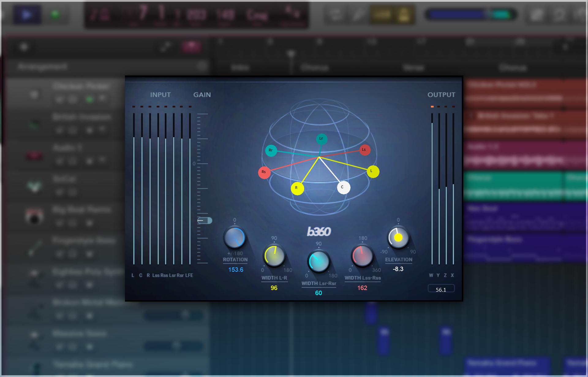This screenshot has height=377, width=588.
Task: Click the LCD position display in the DAW
Action: click(x=196, y=15)
